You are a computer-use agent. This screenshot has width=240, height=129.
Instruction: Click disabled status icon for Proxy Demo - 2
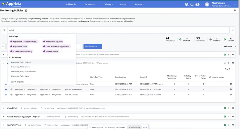pos(11,95)
